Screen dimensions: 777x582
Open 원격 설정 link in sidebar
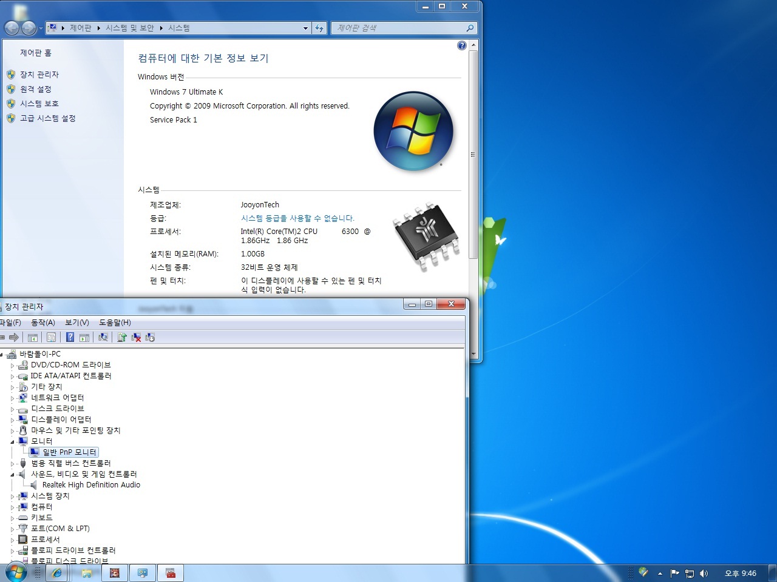click(36, 89)
